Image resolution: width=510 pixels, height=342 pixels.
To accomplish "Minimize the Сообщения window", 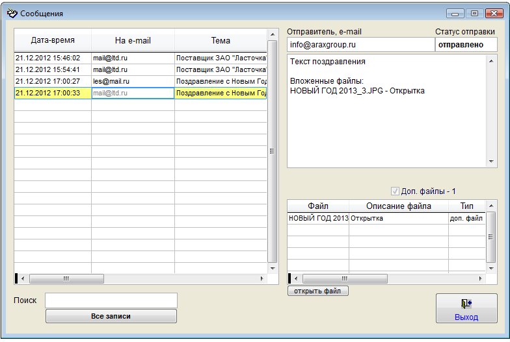I will coord(455,13).
